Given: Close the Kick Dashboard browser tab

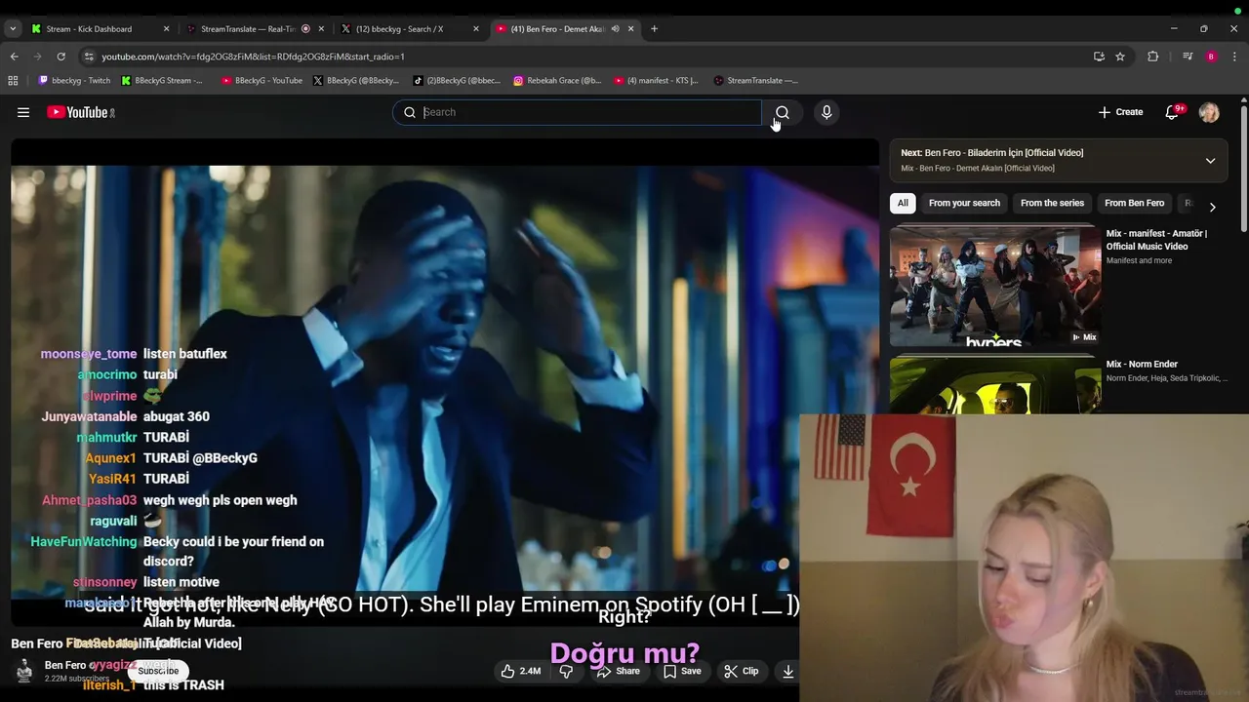Looking at the screenshot, I should (166, 29).
